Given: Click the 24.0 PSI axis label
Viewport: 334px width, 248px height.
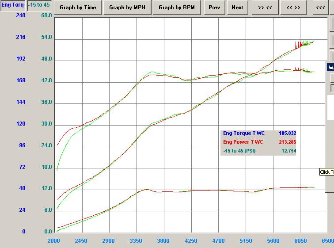Looking at the screenshot, I should 46,145.
